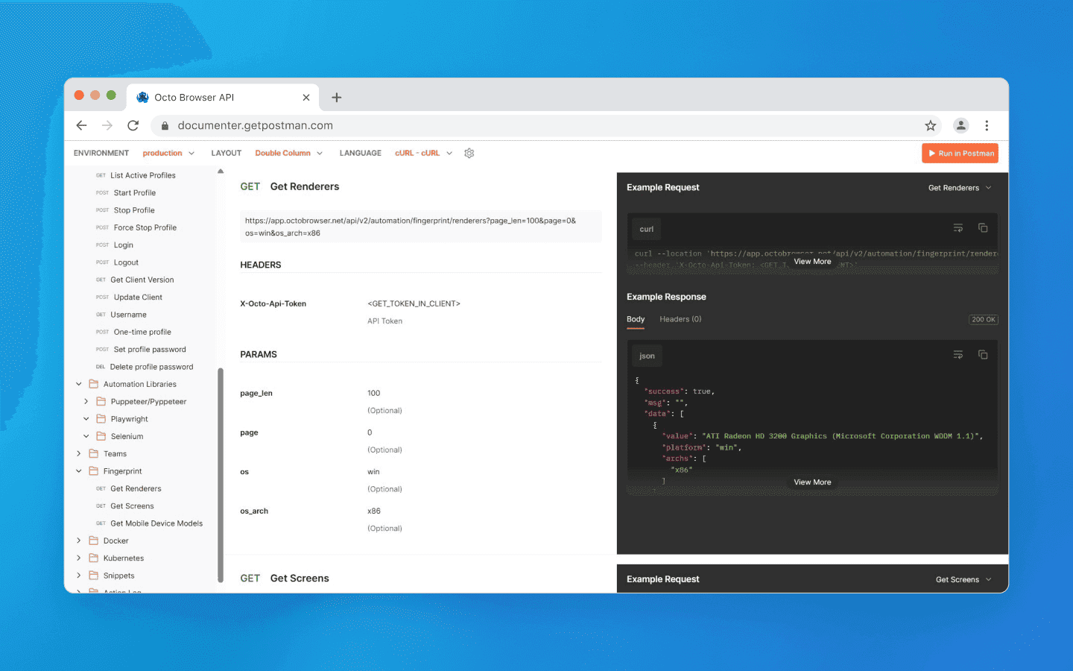The height and width of the screenshot is (671, 1073).
Task: Copy the curl example request
Action: point(983,228)
